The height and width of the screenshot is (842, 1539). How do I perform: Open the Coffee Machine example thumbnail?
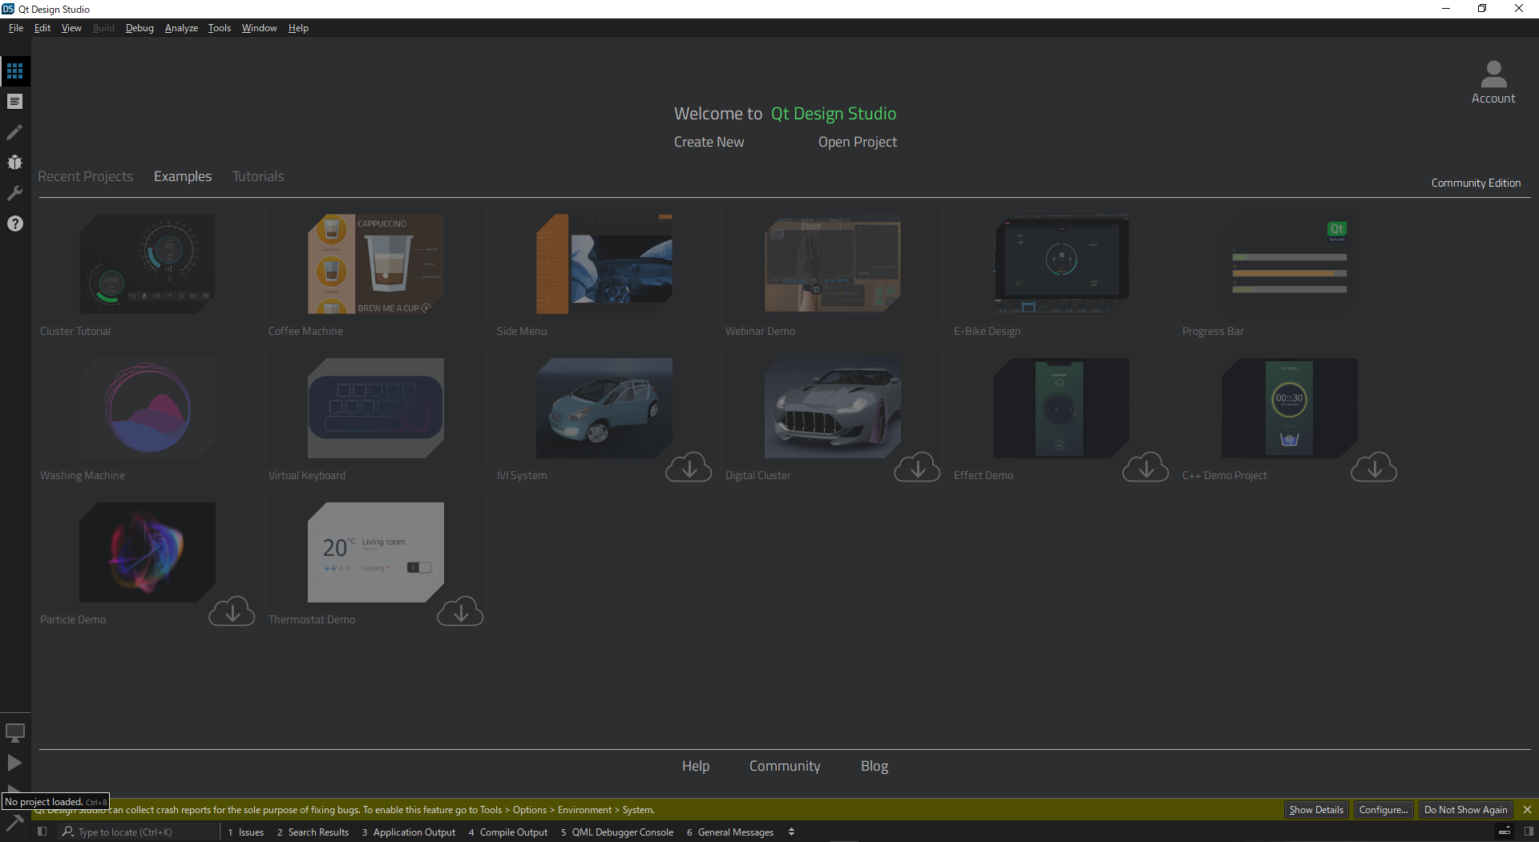pos(375,264)
